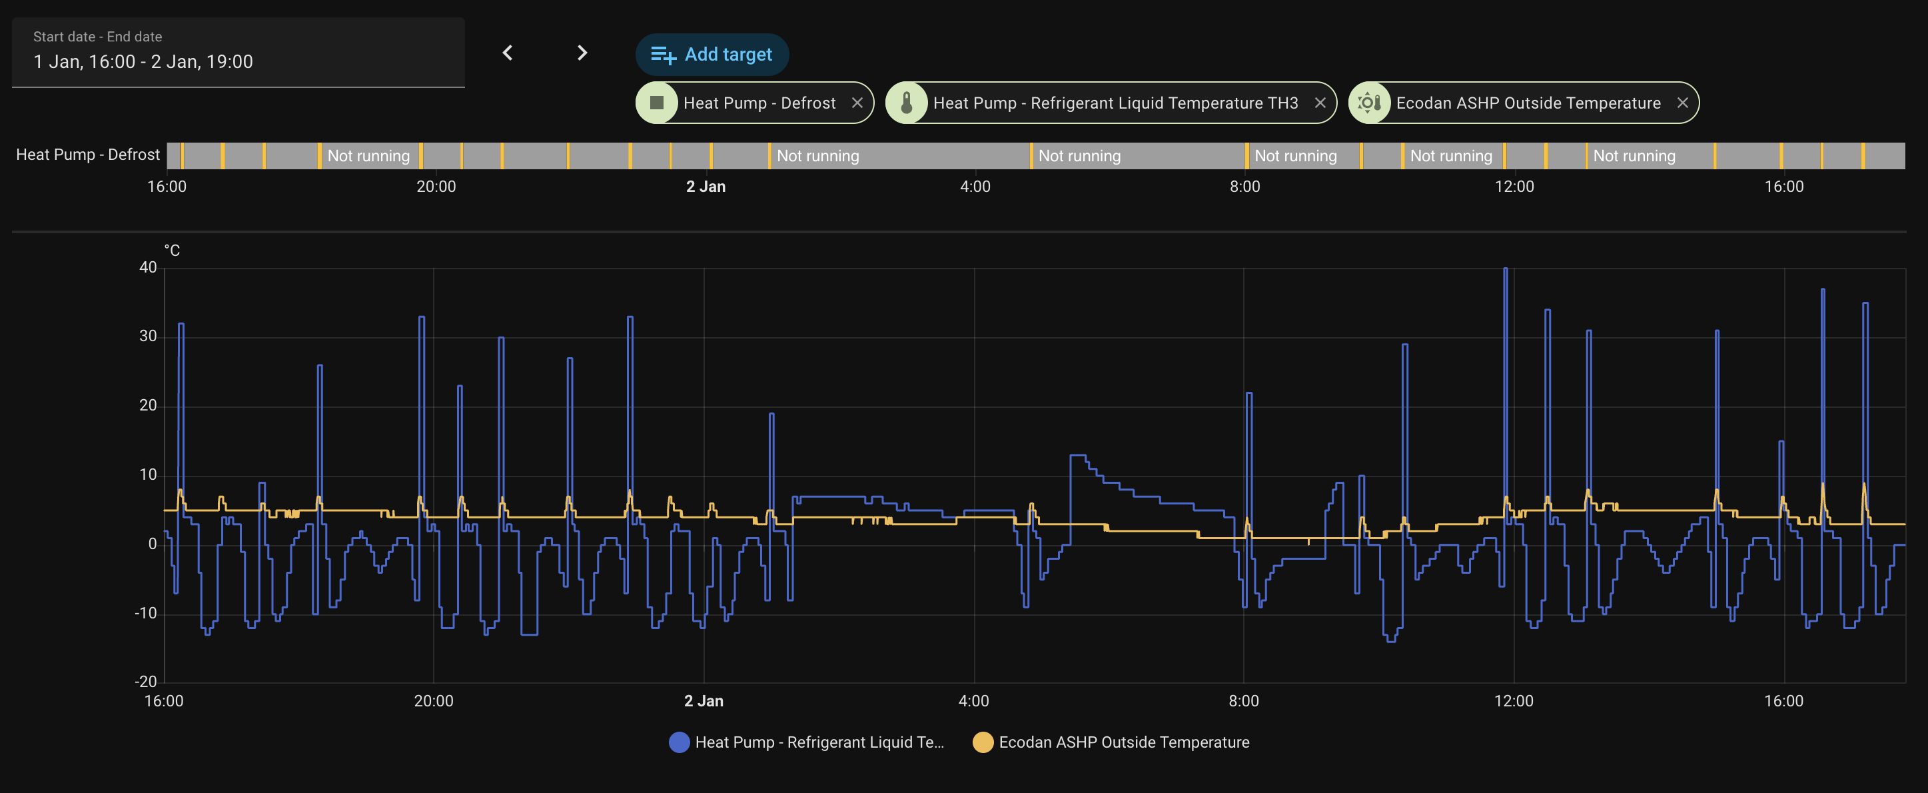1928x793 pixels.
Task: Click the Refrigerant Liquid Temperature TH3 chip label
Action: (x=1115, y=103)
